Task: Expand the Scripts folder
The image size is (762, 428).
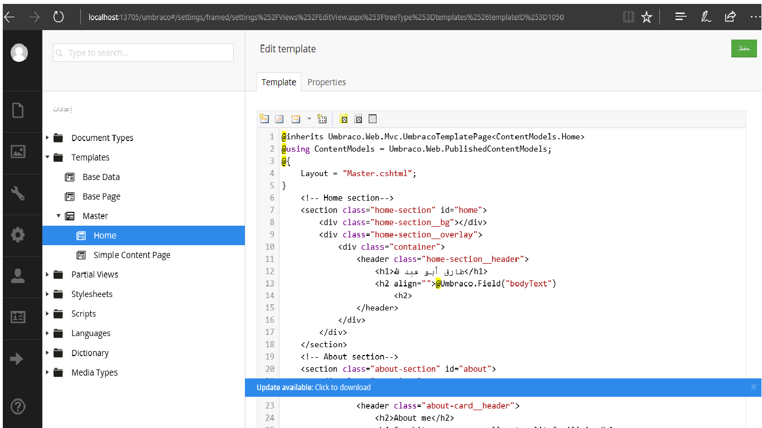Action: pos(47,313)
